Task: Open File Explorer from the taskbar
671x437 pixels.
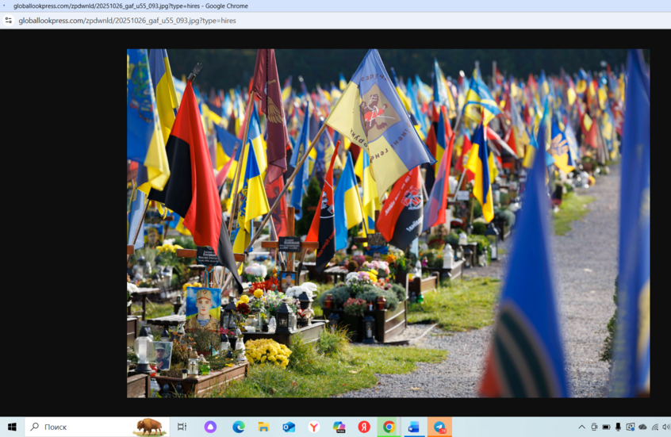Action: point(263,427)
